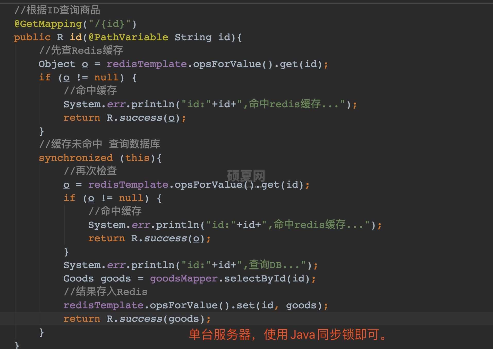Click the "String" parameter type

click(193, 37)
